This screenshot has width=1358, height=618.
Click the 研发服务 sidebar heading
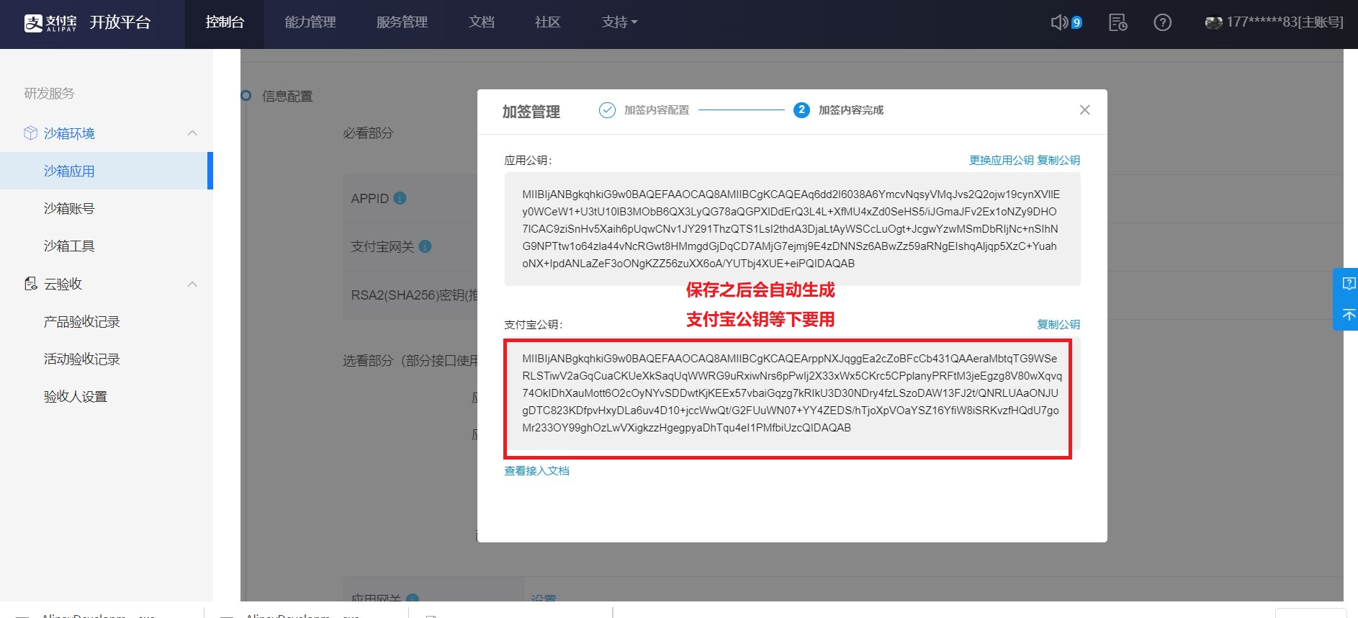(x=49, y=94)
